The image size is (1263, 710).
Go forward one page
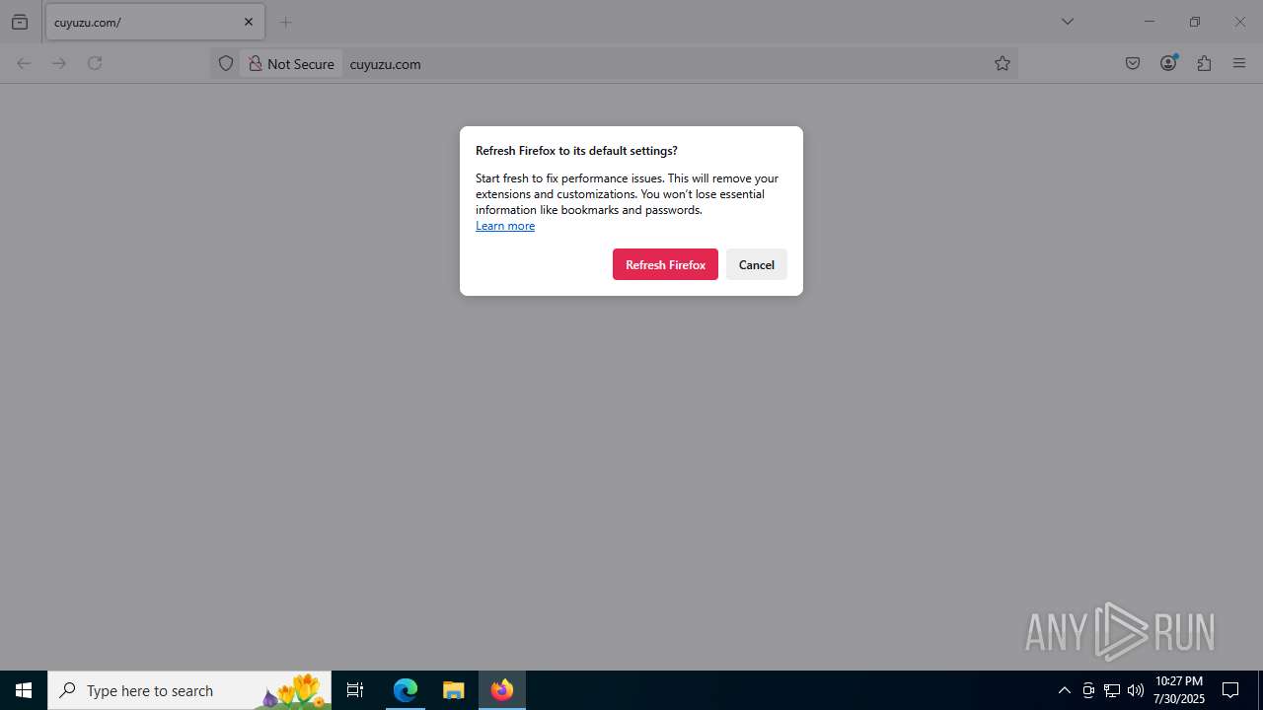pyautogui.click(x=59, y=63)
